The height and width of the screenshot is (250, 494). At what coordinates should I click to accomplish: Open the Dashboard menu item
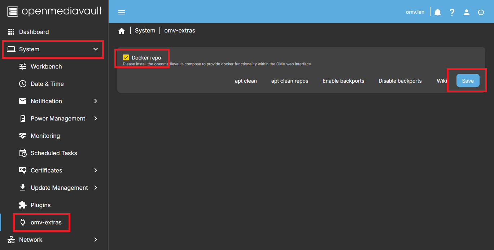(x=34, y=32)
